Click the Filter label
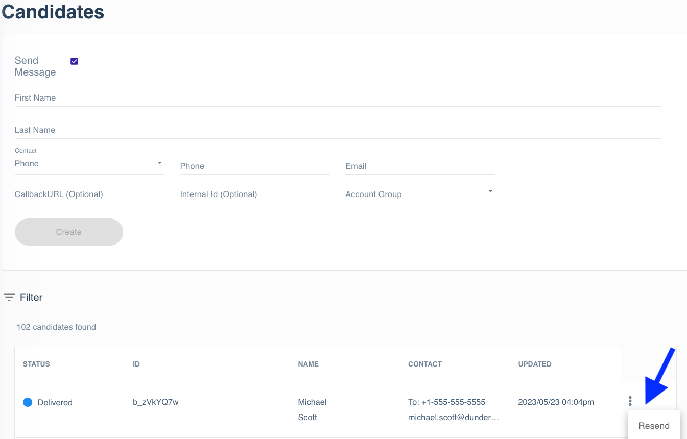The height and width of the screenshot is (439, 687). point(31,297)
